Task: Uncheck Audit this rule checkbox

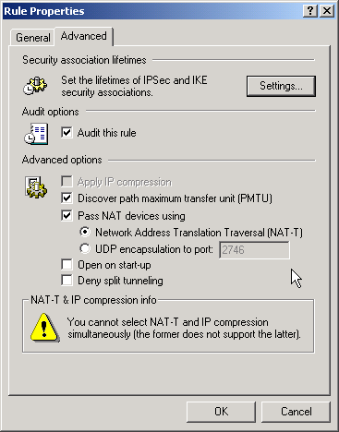Action: [67, 133]
